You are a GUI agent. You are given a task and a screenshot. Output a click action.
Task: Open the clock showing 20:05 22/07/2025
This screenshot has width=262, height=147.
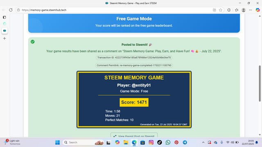pyautogui.click(x=248, y=143)
